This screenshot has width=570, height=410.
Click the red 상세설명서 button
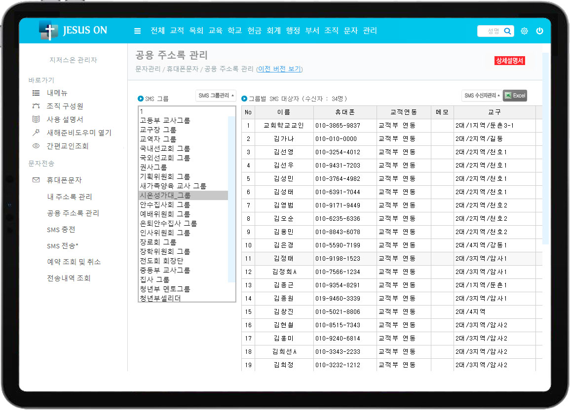pos(509,61)
